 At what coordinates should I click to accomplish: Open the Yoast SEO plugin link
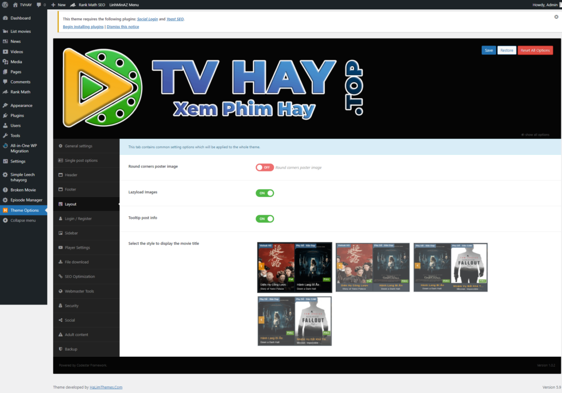175,19
